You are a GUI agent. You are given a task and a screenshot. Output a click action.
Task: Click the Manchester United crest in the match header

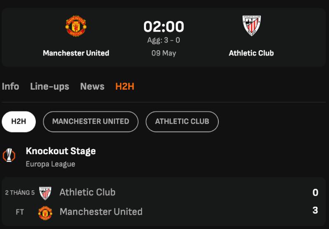(x=76, y=26)
